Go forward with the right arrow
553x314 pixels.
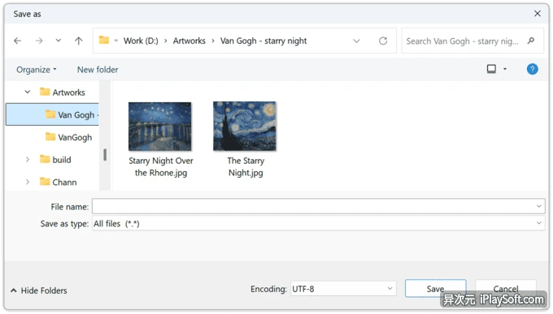point(39,41)
